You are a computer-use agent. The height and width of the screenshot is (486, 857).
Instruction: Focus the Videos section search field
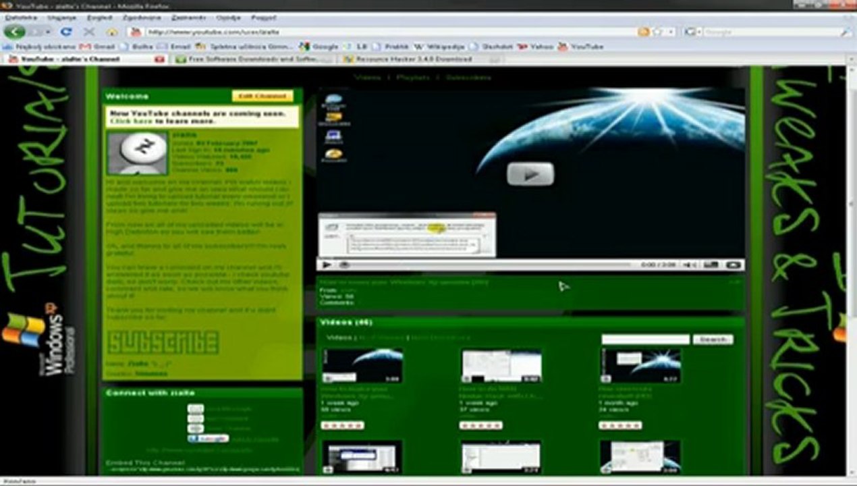pos(645,340)
